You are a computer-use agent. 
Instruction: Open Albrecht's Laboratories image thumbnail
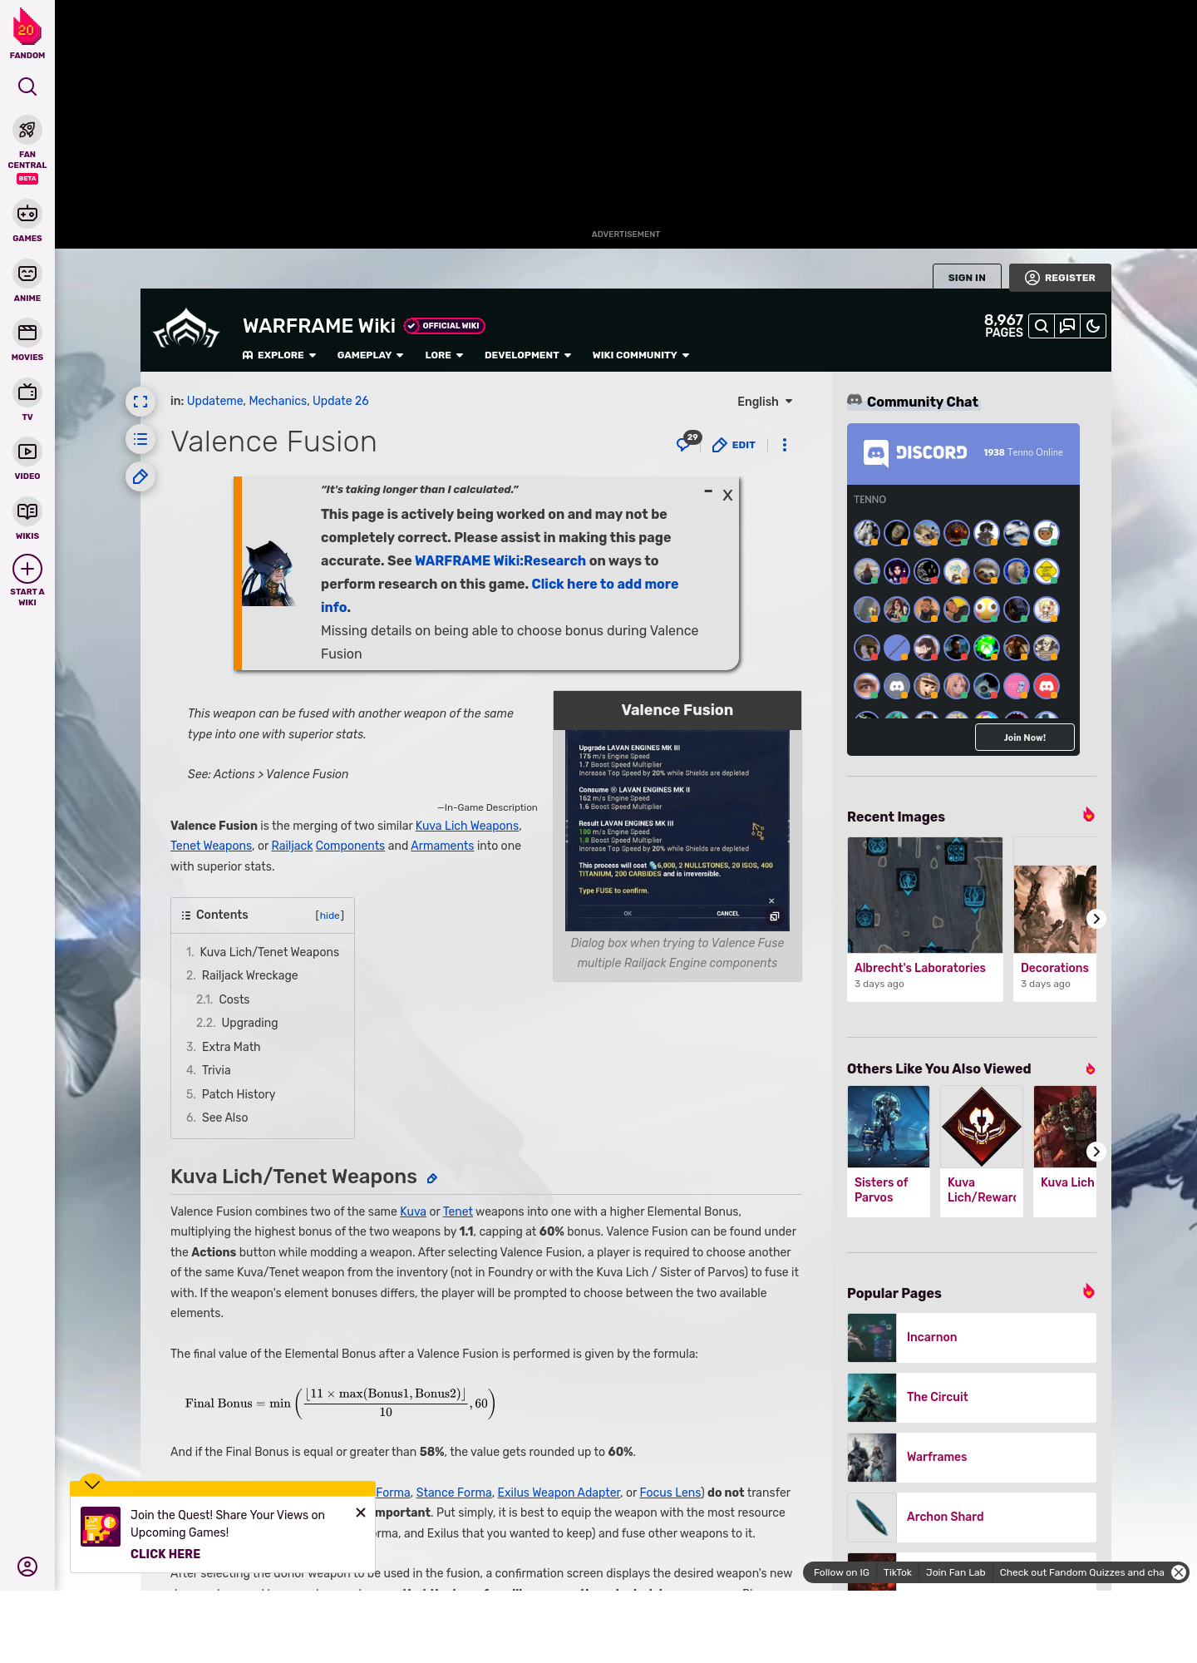[x=925, y=896]
